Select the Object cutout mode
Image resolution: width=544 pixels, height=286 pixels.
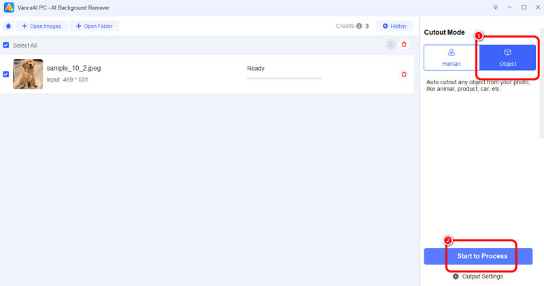click(507, 58)
